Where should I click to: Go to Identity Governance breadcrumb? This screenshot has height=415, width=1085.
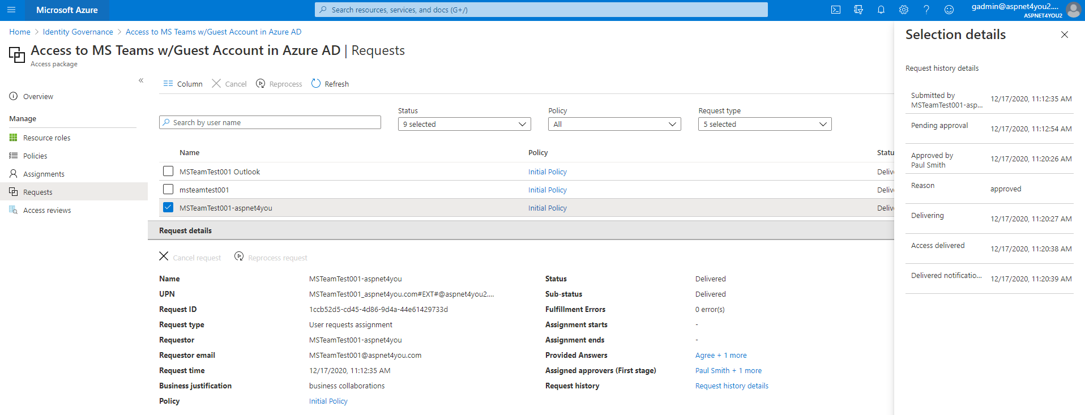[x=78, y=32]
